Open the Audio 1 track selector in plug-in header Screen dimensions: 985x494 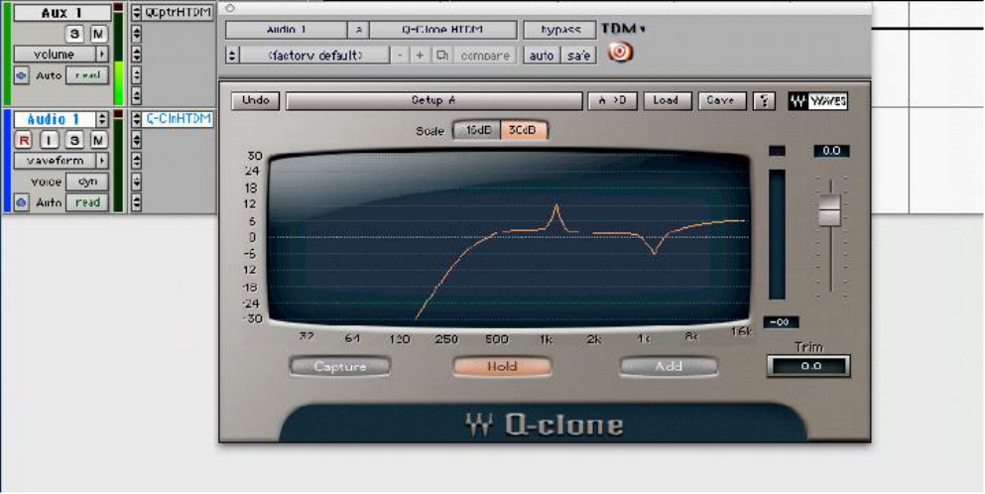coord(287,30)
